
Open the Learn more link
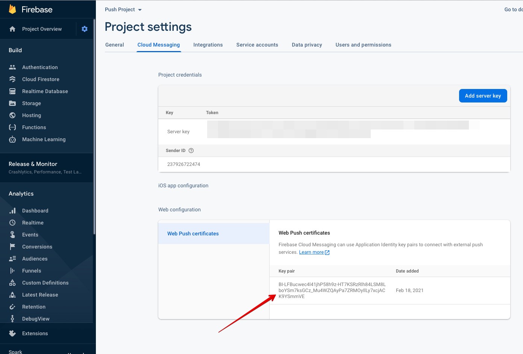tap(311, 252)
